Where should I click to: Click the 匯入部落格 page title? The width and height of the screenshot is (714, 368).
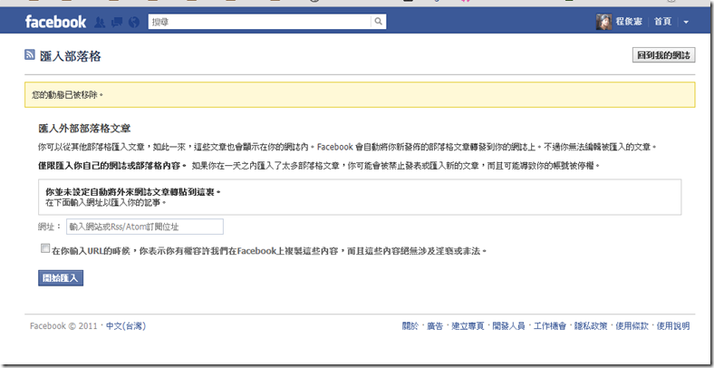(71, 56)
